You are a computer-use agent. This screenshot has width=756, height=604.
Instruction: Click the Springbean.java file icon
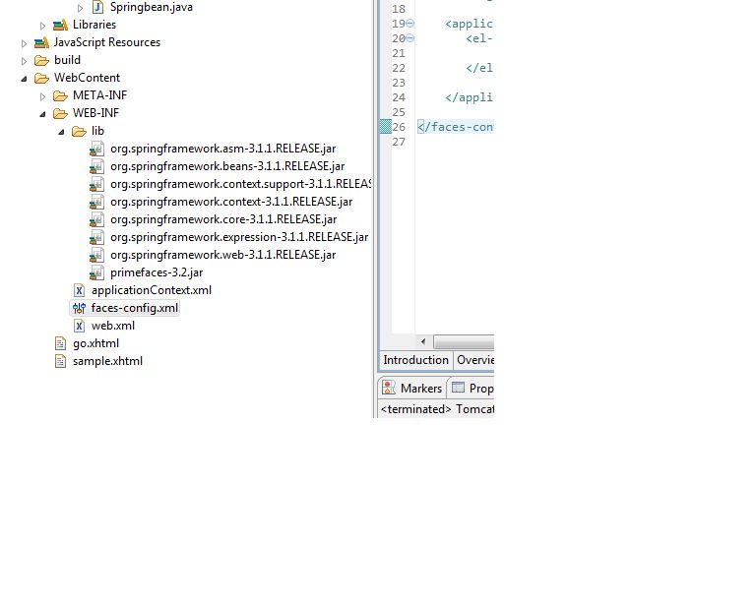point(97,7)
